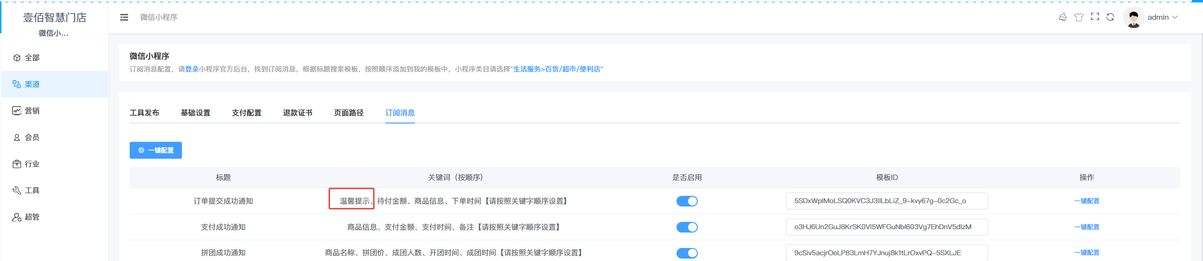
Task: Open 超管 super admin in the sidebar
Action: pos(32,217)
